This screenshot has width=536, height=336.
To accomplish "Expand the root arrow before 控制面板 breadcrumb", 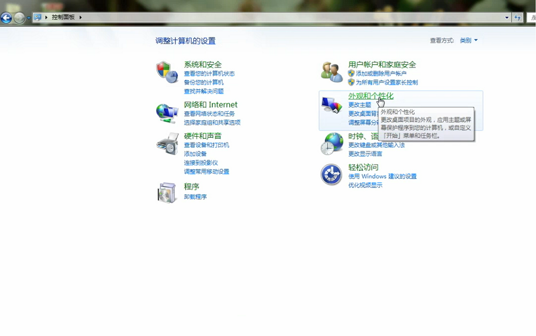I will click(46, 17).
